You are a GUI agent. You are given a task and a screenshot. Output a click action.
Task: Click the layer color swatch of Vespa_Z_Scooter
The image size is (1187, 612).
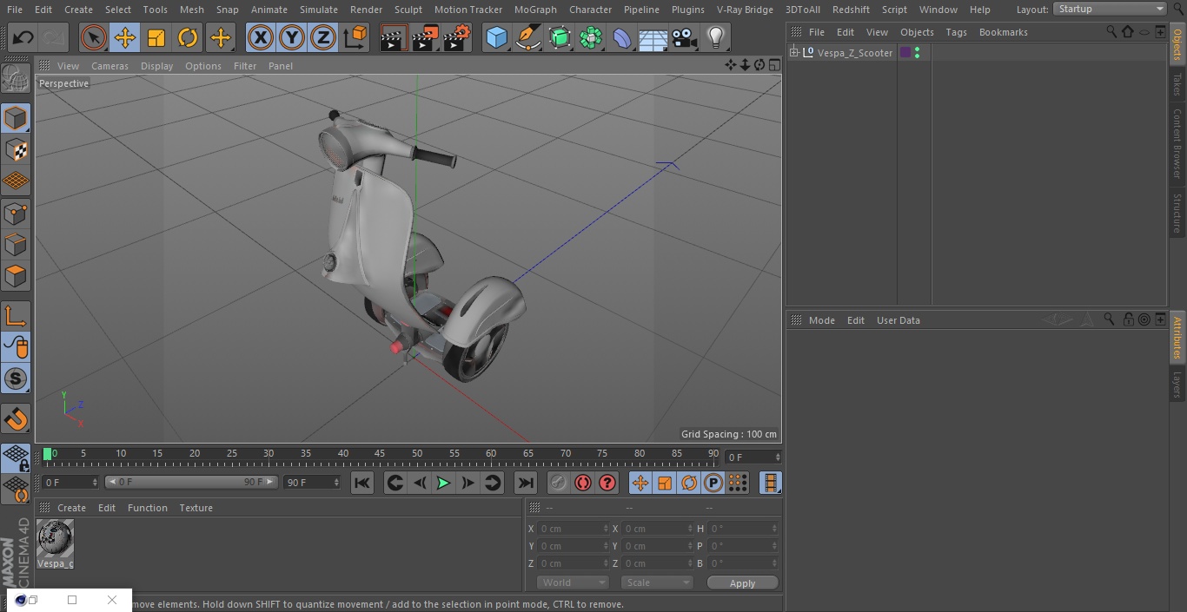coord(905,53)
